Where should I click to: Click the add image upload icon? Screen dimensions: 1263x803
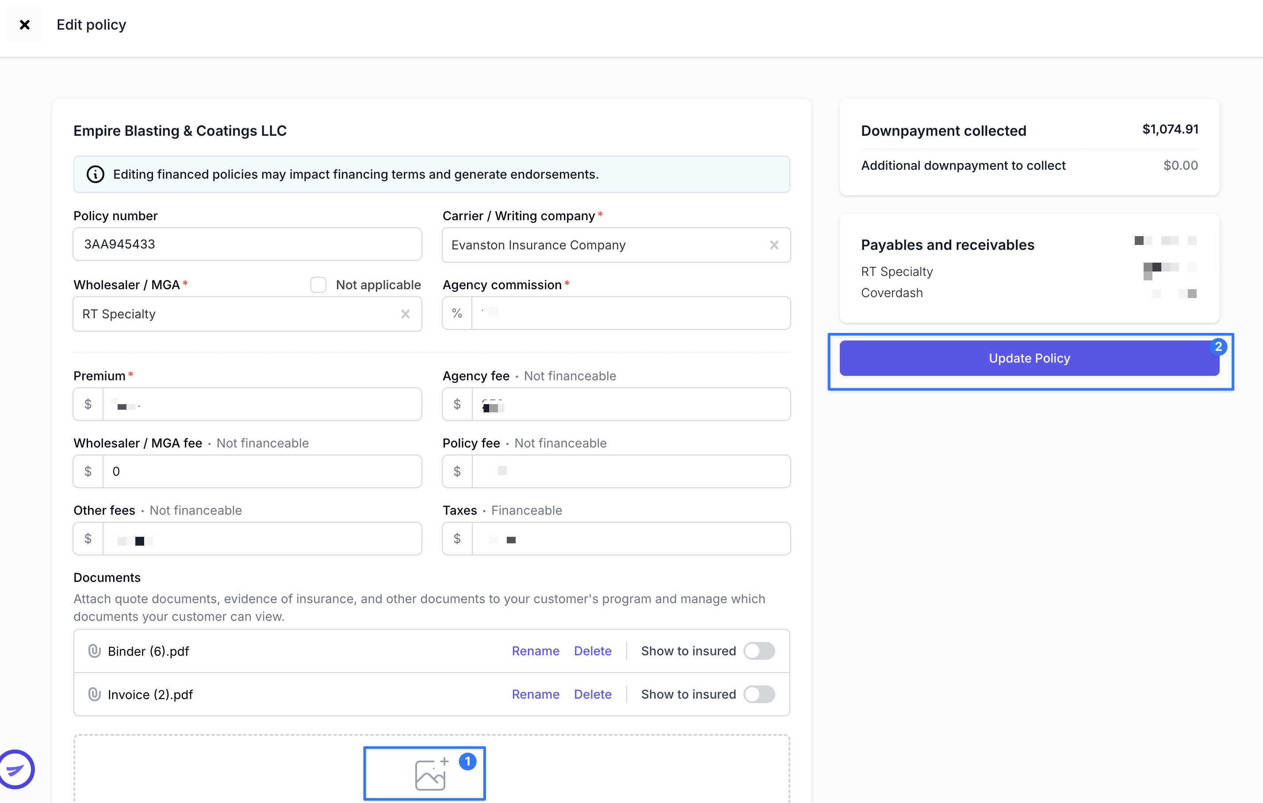pos(431,774)
